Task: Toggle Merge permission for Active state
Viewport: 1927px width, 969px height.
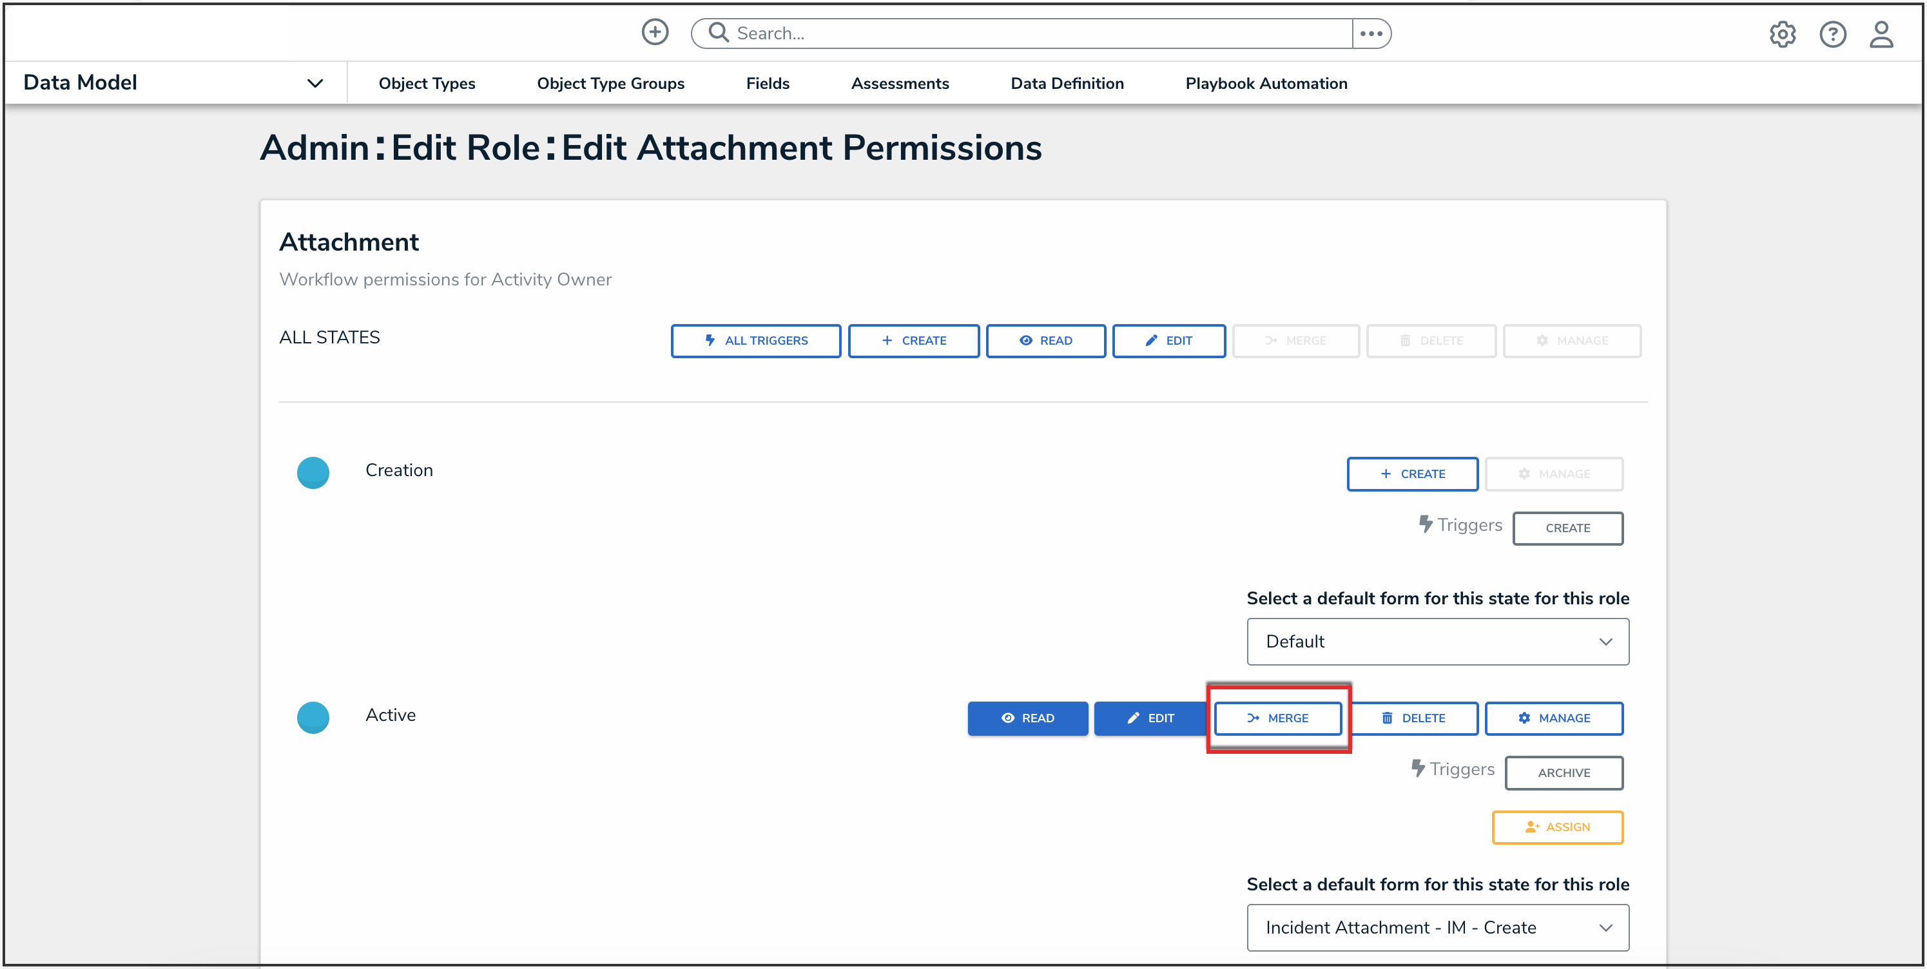Action: (x=1277, y=718)
